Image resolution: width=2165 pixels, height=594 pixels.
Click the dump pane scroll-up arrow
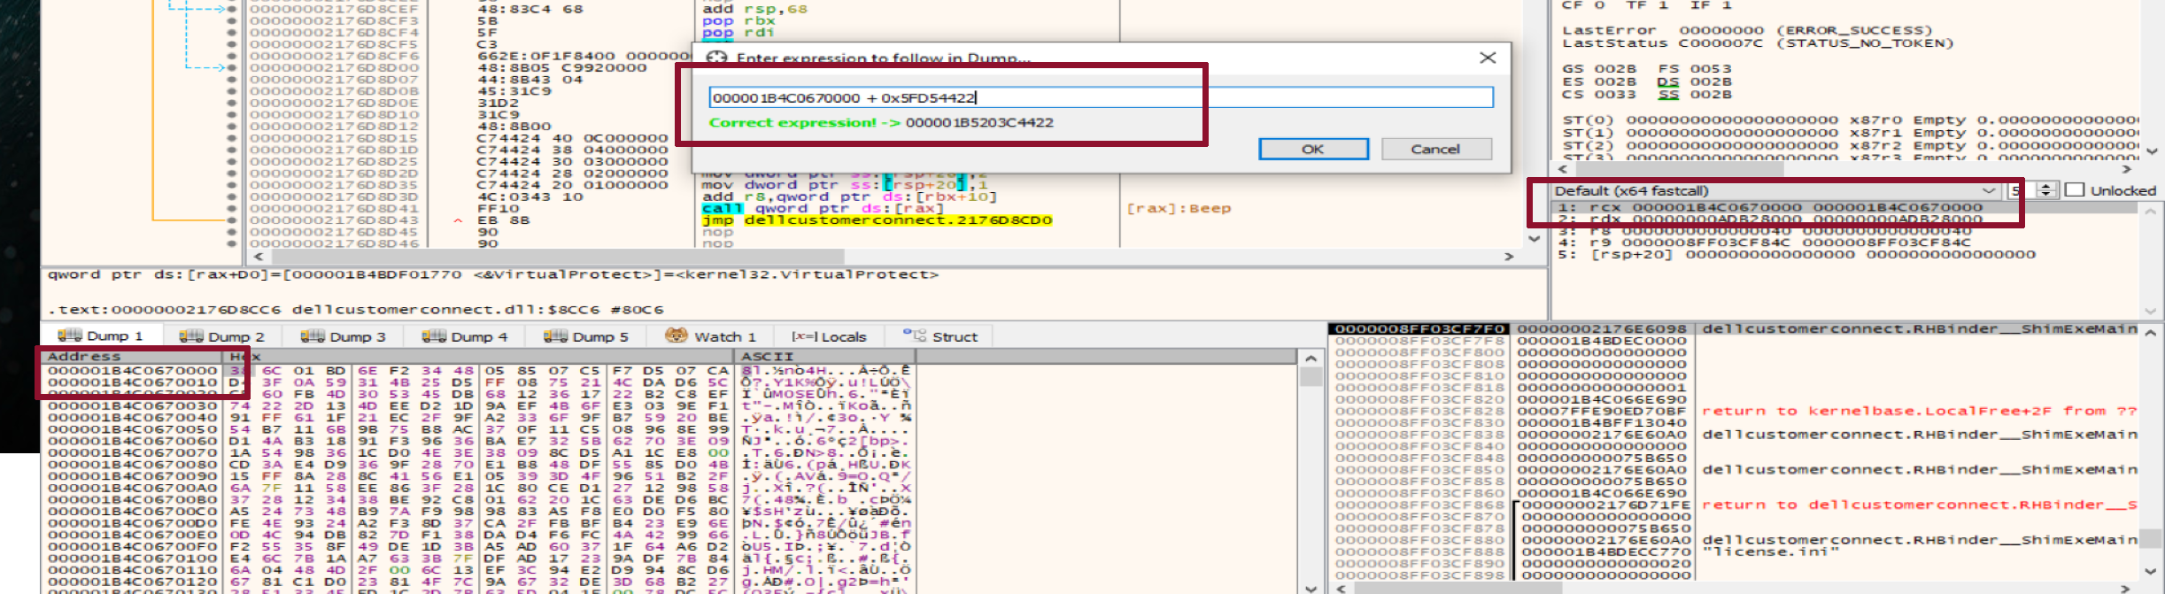tap(1311, 359)
